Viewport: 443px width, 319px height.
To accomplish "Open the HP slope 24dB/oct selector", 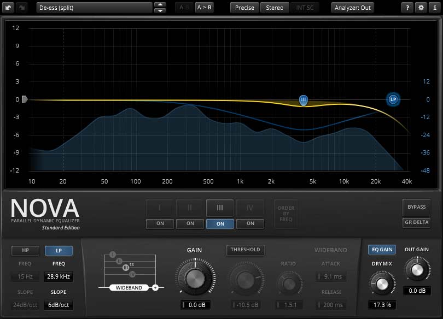I will click(x=25, y=305).
